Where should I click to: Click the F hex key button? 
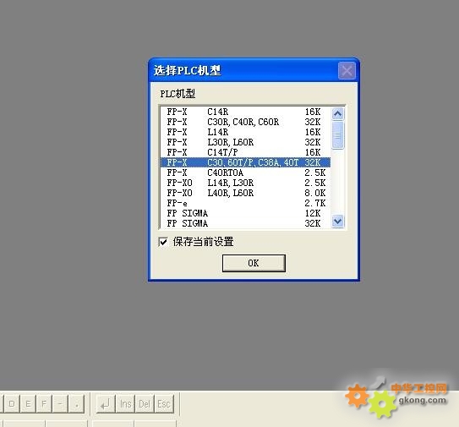coord(44,404)
